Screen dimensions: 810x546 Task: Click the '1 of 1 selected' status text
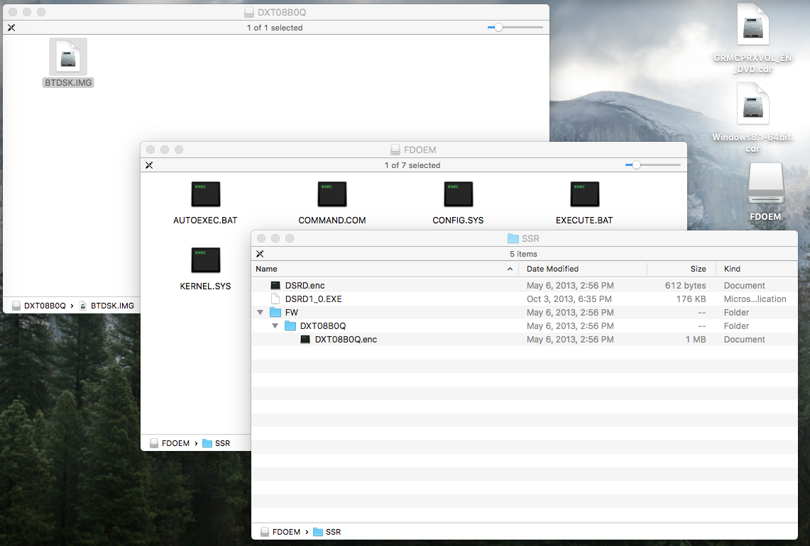coord(275,28)
